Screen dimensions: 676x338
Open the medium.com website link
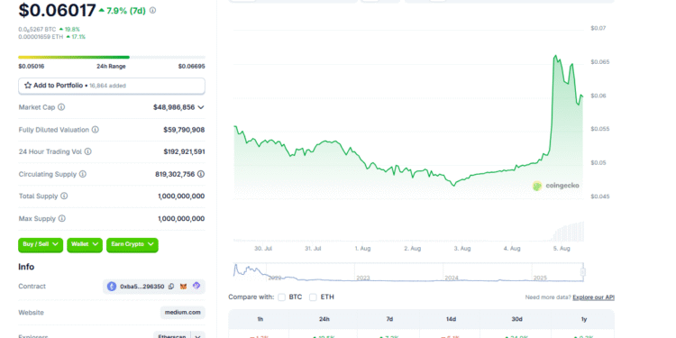click(183, 312)
